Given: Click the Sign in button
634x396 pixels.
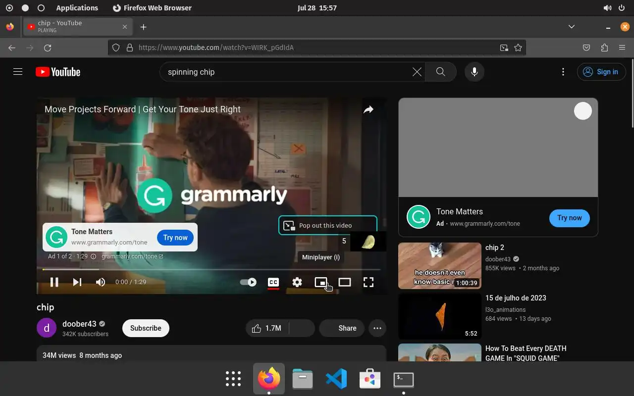Looking at the screenshot, I should point(601,72).
